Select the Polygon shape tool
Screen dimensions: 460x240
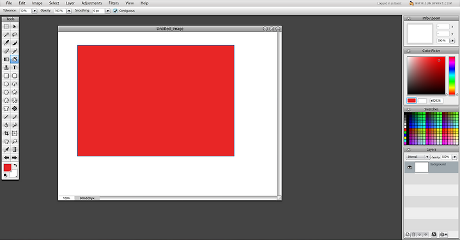6,93
